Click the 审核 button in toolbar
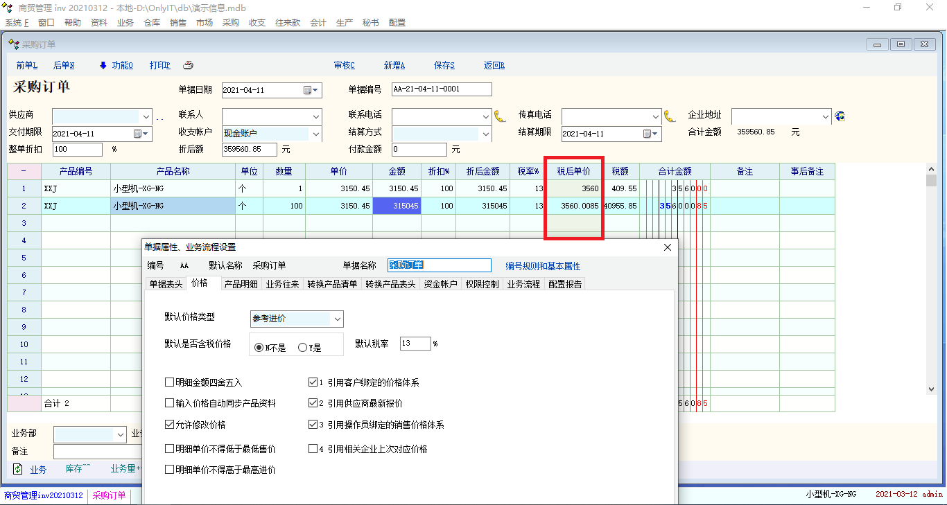947x505 pixels. coord(344,66)
